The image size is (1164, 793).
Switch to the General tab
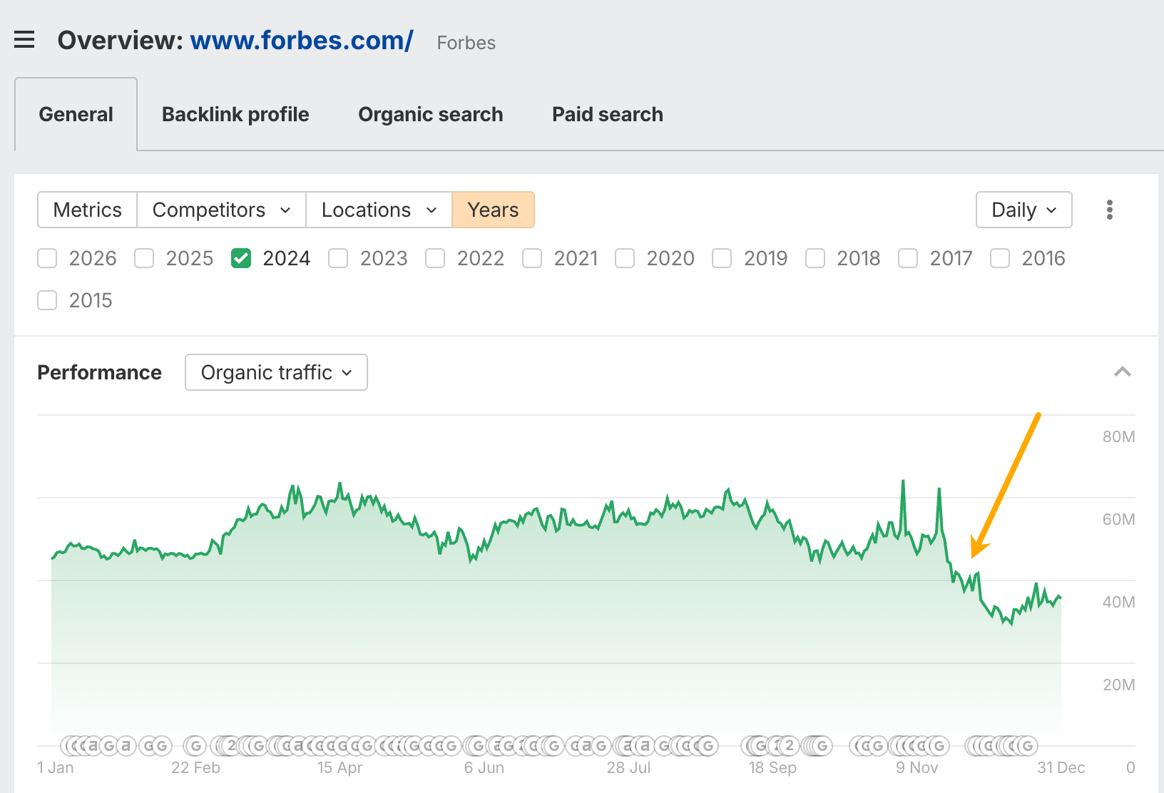[76, 114]
